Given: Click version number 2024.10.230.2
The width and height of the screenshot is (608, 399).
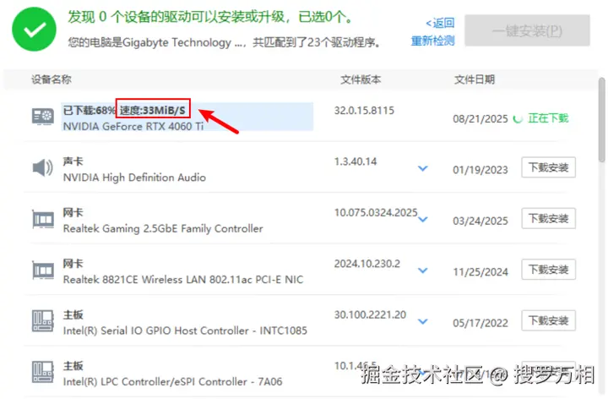Looking at the screenshot, I should click(x=367, y=264).
